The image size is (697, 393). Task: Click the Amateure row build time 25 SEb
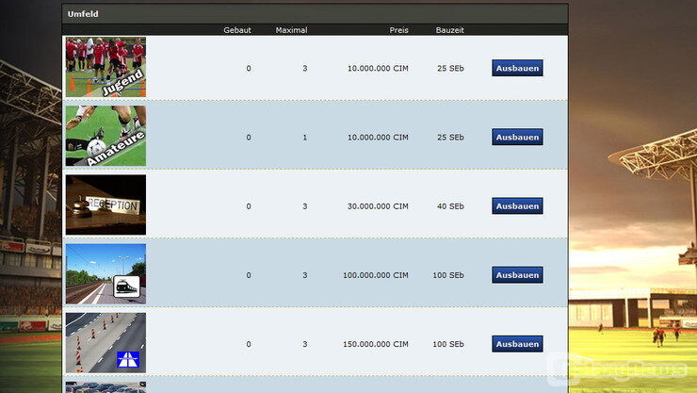[x=450, y=138]
